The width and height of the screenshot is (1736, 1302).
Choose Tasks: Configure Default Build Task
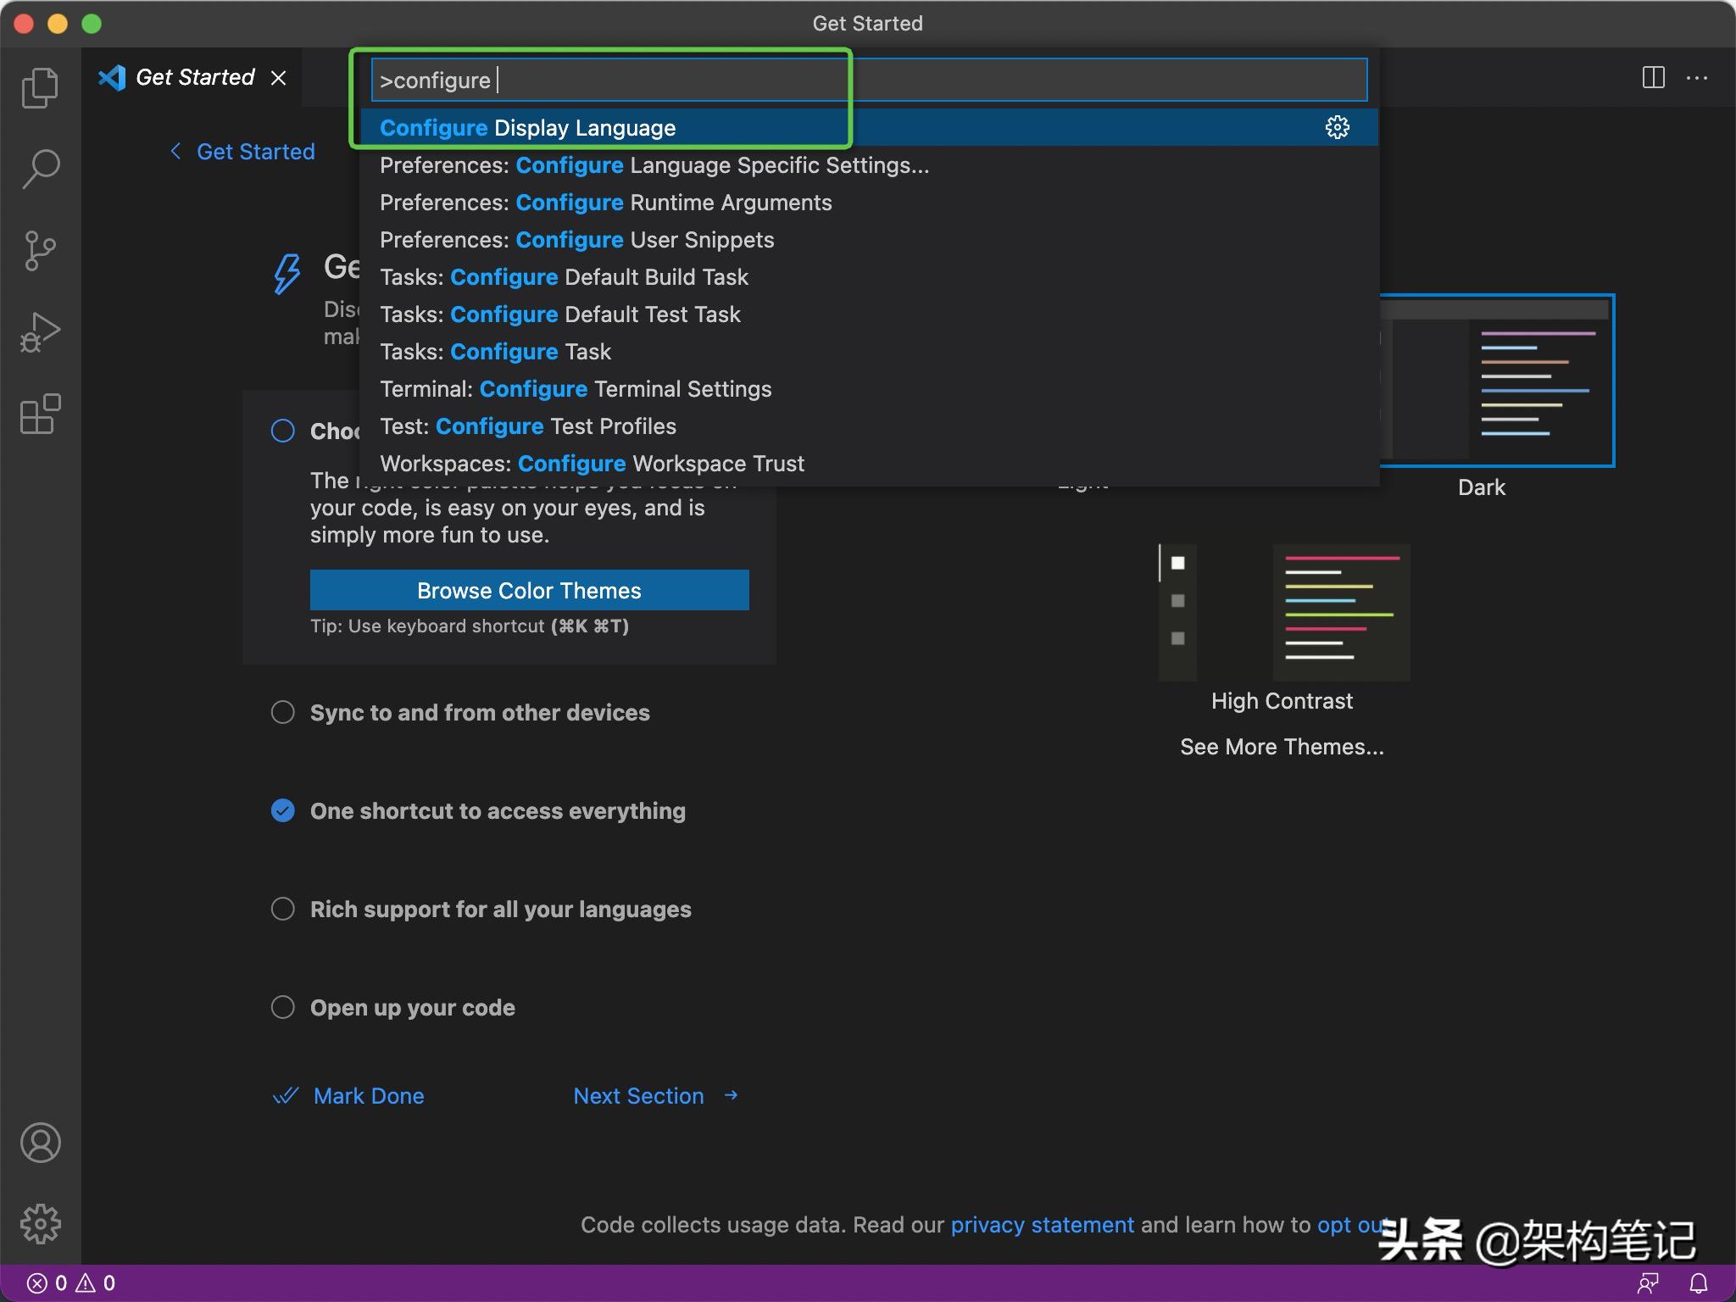click(x=869, y=276)
